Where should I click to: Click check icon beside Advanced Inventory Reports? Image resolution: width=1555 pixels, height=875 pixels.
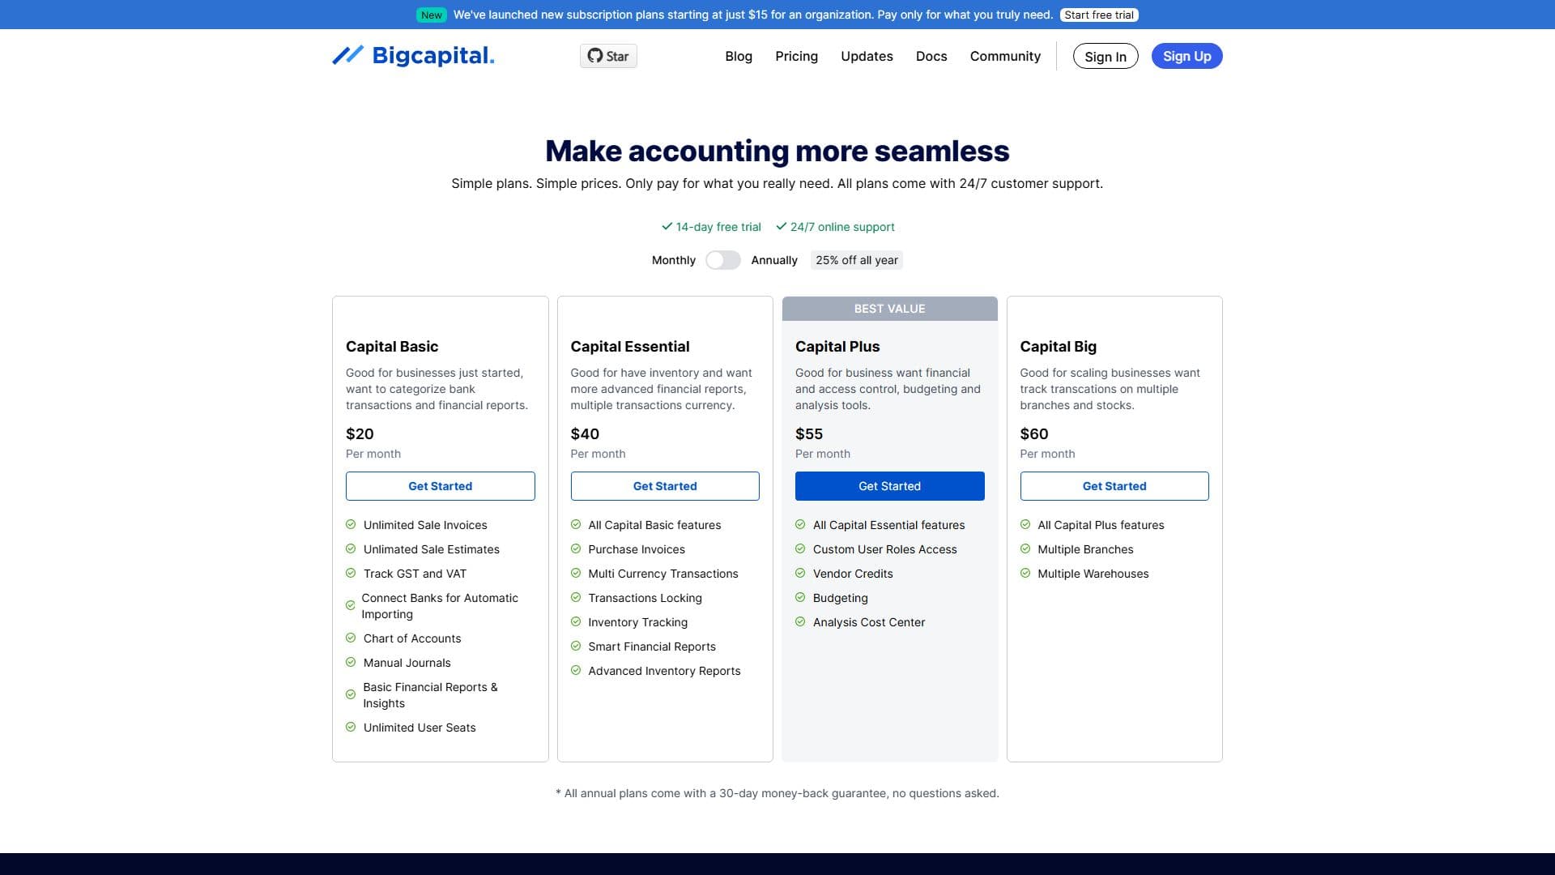[576, 670]
